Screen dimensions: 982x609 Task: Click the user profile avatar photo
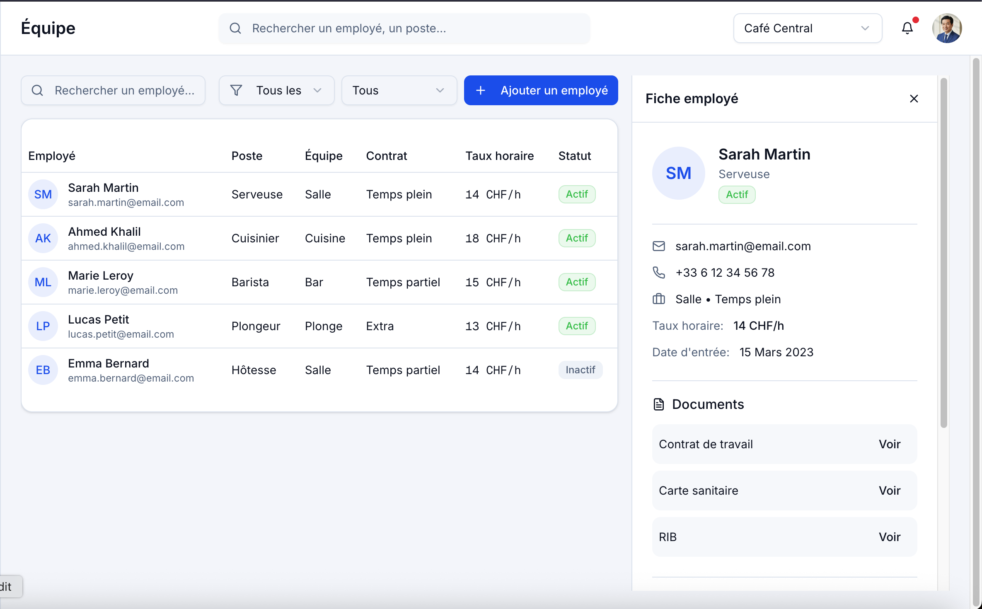pyautogui.click(x=947, y=28)
